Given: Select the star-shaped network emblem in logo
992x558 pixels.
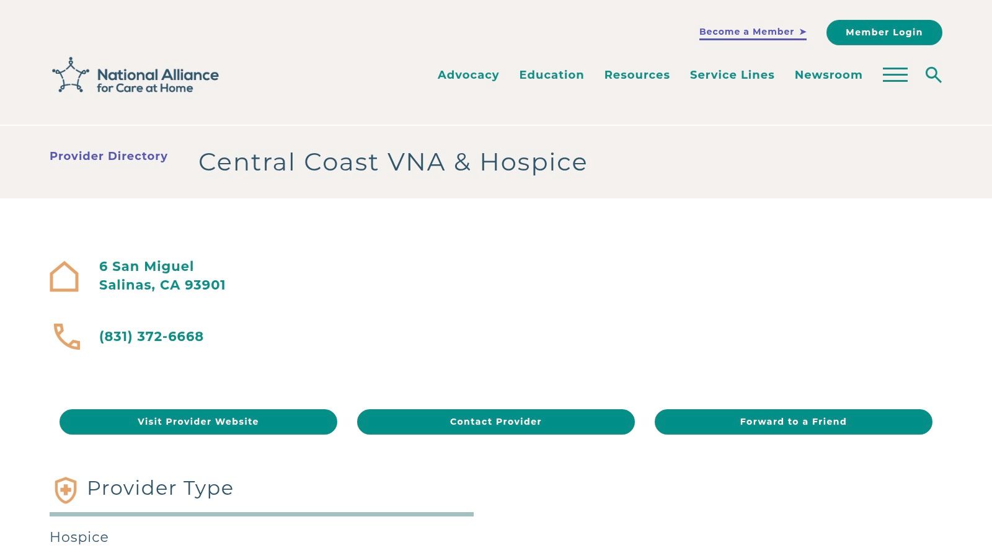Looking at the screenshot, I should click(x=69, y=76).
